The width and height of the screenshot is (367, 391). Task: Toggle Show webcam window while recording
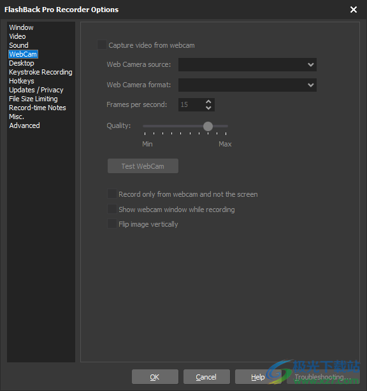pyautogui.click(x=112, y=209)
